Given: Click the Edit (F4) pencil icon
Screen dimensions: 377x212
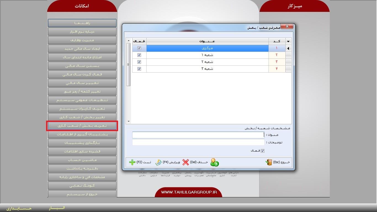Looking at the screenshot, I should coord(158,162).
